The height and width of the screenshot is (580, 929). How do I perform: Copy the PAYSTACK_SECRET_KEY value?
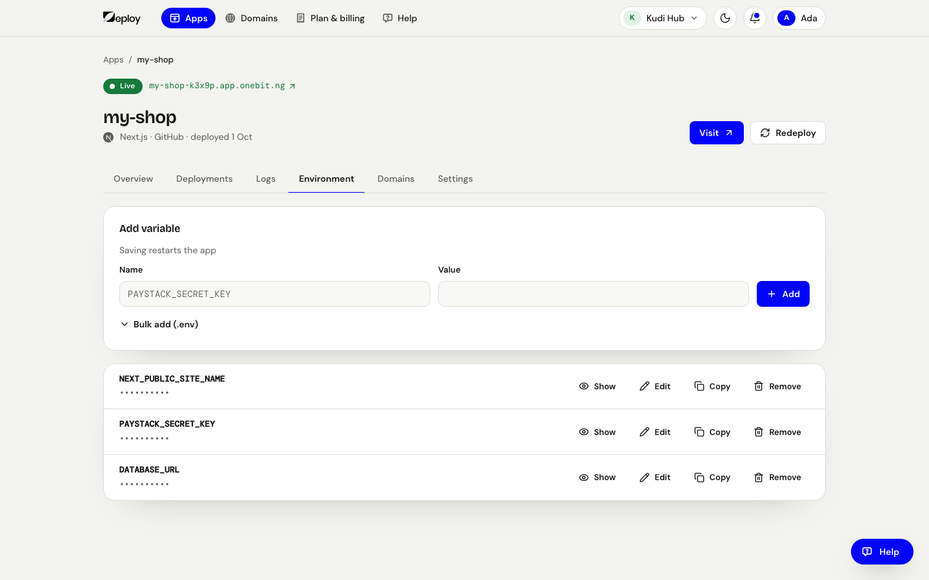point(712,432)
